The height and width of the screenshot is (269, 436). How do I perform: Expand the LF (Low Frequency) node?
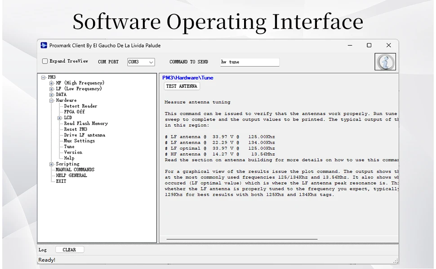(51, 89)
